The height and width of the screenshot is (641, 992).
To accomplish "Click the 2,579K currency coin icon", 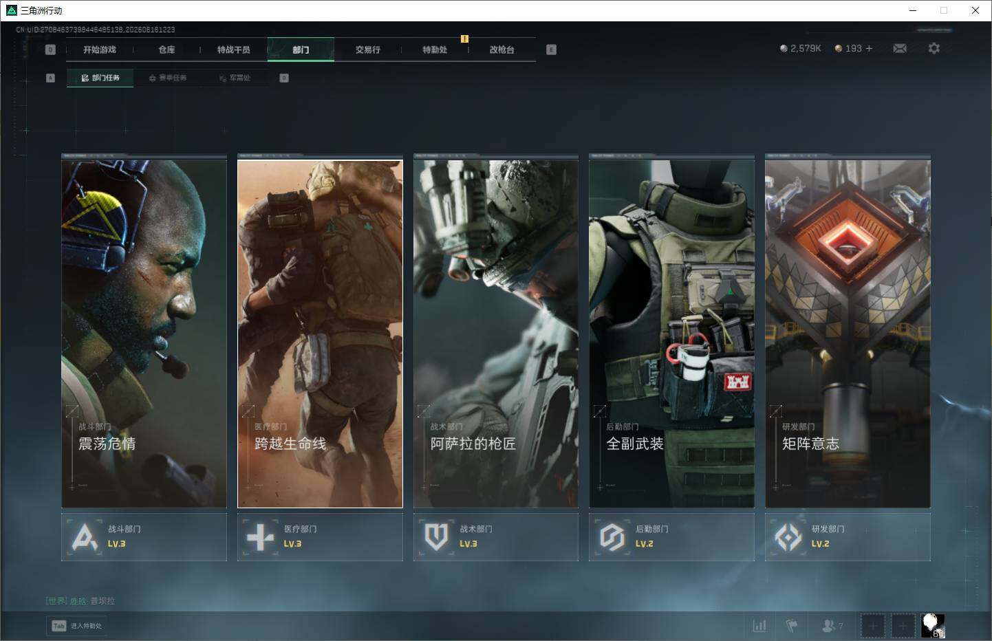I will [784, 48].
